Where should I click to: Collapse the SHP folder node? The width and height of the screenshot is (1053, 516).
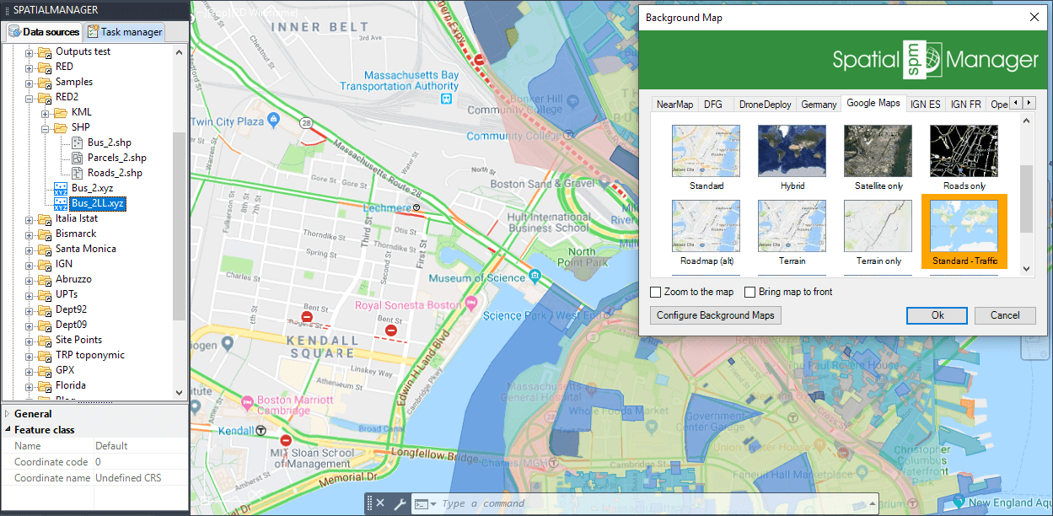pos(45,127)
